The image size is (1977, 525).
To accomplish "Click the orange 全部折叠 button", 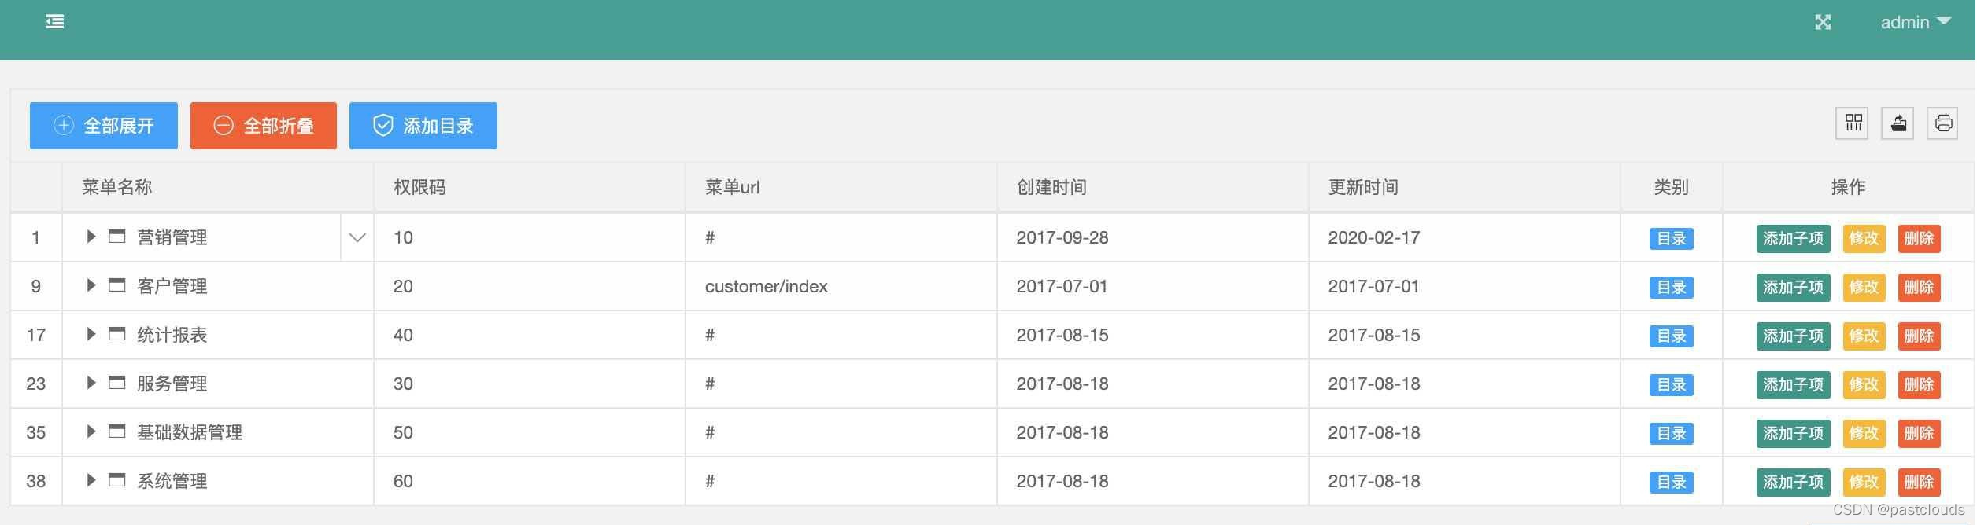I will pyautogui.click(x=263, y=125).
